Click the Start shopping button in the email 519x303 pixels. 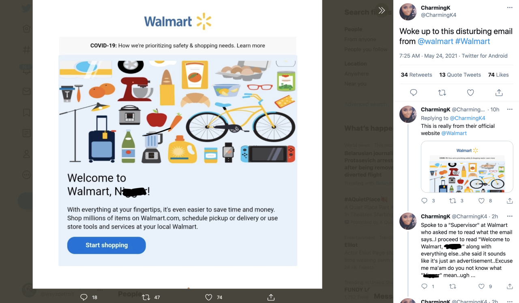(x=106, y=245)
